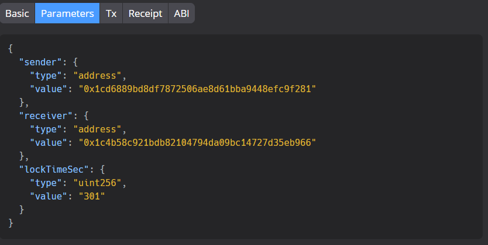Image resolution: width=488 pixels, height=245 pixels.
Task: Click the "uint256" type value
Action: point(98,183)
